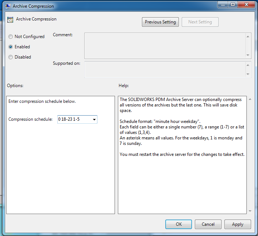Click the Cancel button
258x236 pixels.
coord(208,224)
